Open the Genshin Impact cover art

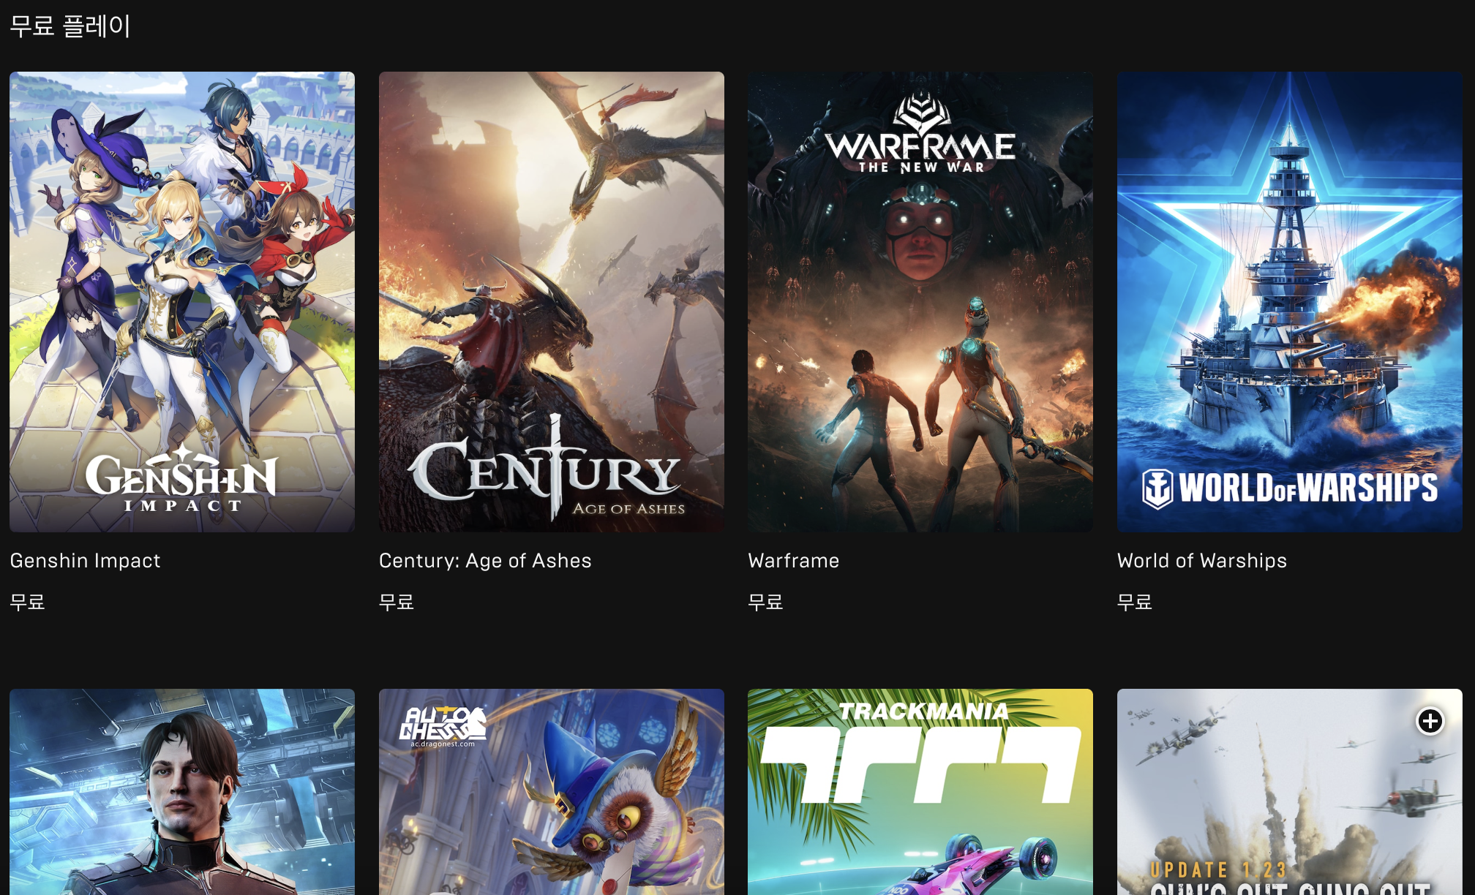click(182, 301)
